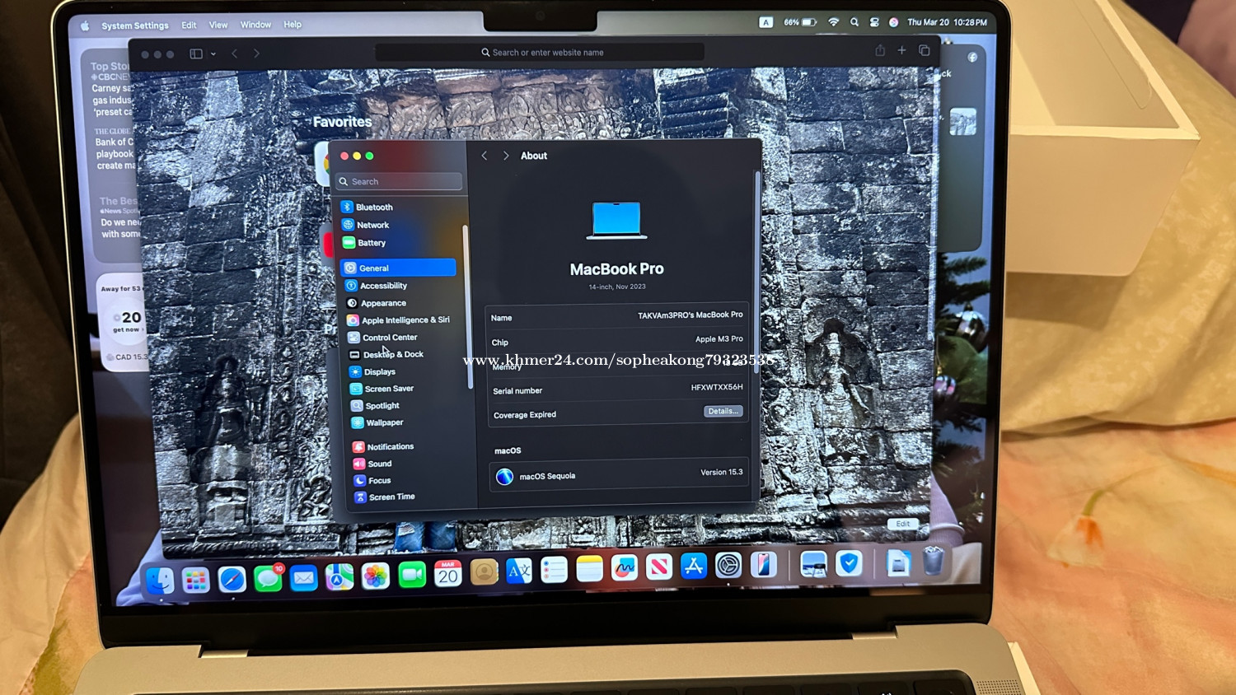1236x695 pixels.
Task: Open Spotlight search in menu bar
Action: tap(854, 22)
